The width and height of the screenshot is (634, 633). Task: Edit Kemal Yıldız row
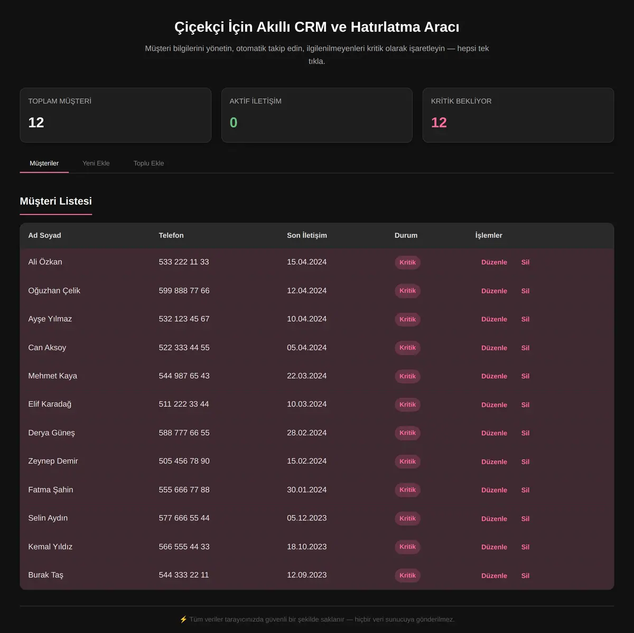click(x=494, y=547)
